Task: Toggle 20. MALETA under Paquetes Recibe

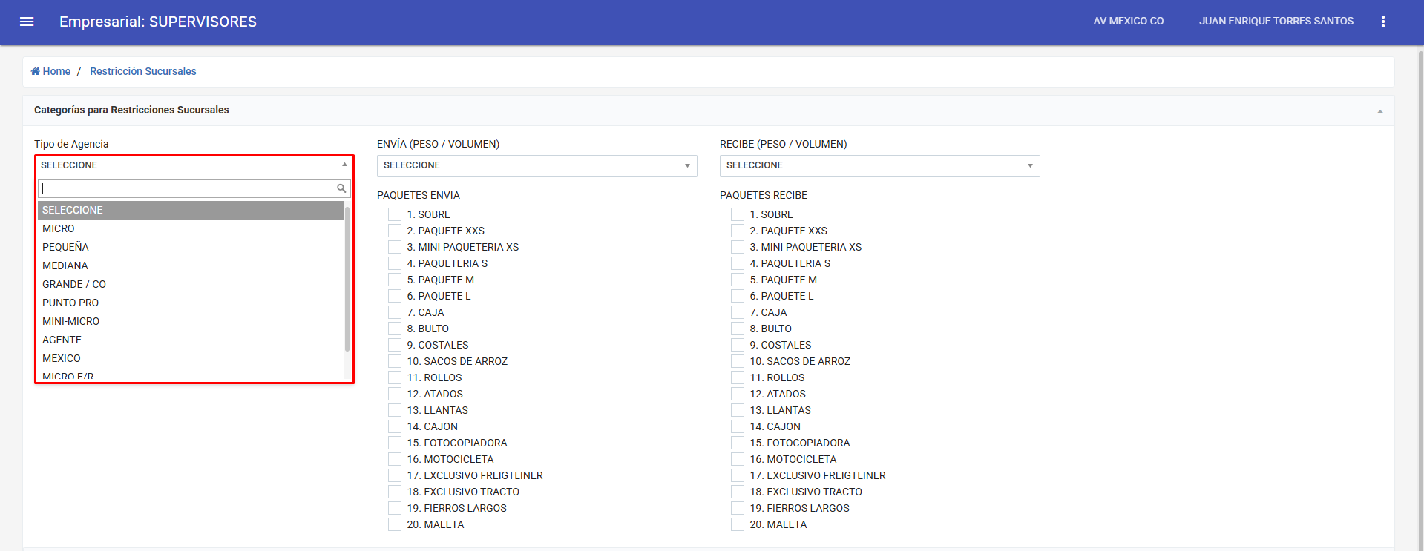Action: pyautogui.click(x=738, y=524)
